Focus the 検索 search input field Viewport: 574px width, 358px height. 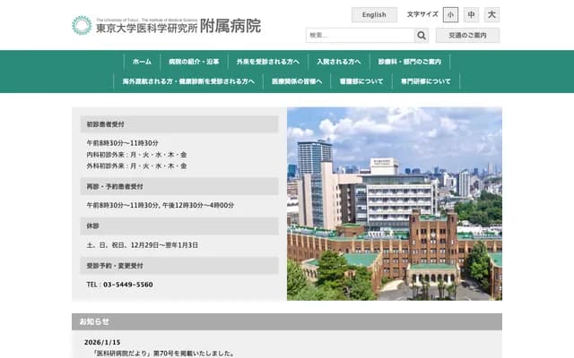pos(361,36)
